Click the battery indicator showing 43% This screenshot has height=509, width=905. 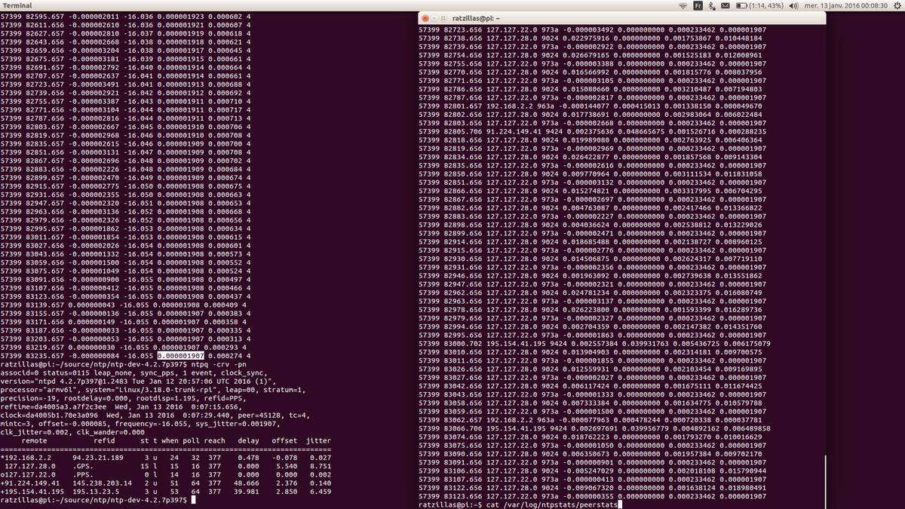click(766, 5)
